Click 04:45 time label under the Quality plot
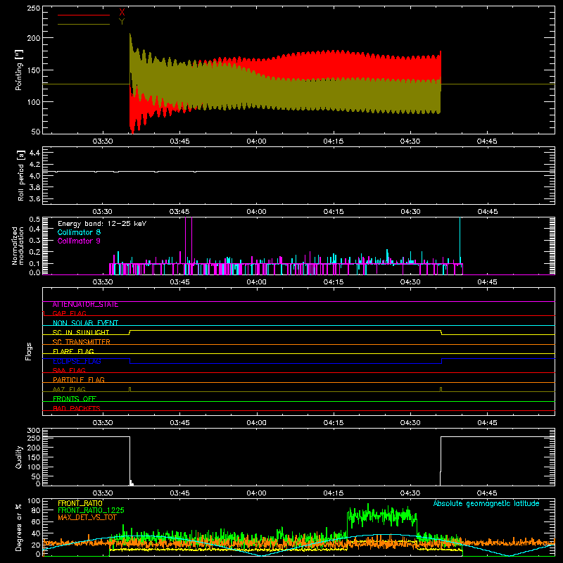Image resolution: width=563 pixels, height=563 pixels. 487,493
